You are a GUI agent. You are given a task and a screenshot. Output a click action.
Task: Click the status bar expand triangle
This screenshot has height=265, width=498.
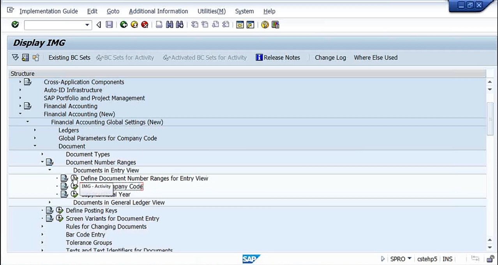(383, 259)
